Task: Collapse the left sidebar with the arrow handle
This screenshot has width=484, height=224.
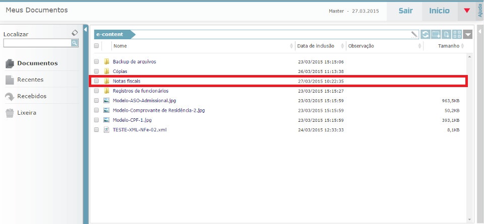Action: 85,29
